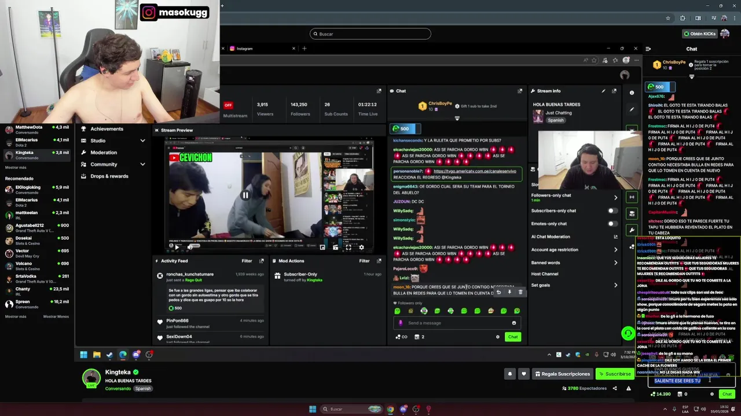Send message with dashboard Chat button
Viewport: 741px width, 416px height.
pos(513,337)
